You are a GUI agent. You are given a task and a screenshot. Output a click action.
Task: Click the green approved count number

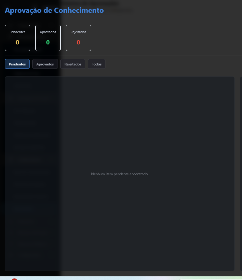tap(48, 43)
